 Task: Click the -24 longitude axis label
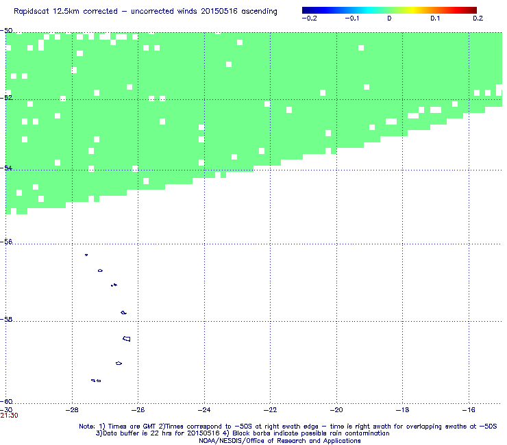[x=204, y=410]
